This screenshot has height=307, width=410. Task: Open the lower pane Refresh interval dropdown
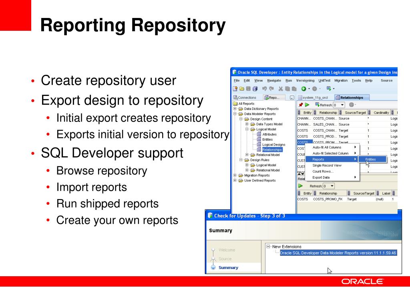pyautogui.click(x=332, y=186)
